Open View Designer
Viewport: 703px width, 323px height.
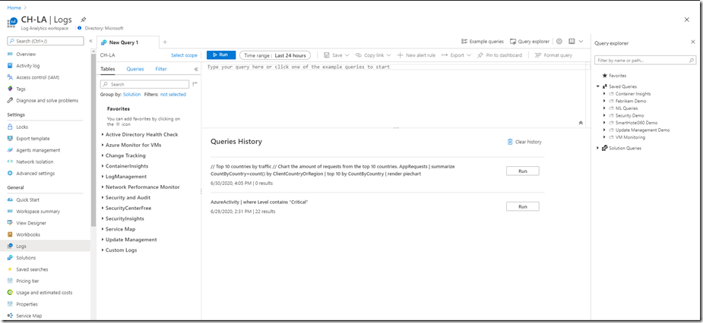pyautogui.click(x=31, y=223)
